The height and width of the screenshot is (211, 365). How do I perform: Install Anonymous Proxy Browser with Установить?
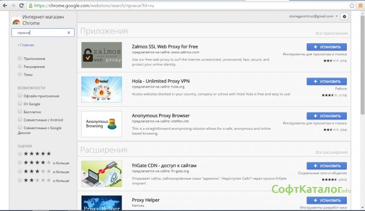(326, 116)
